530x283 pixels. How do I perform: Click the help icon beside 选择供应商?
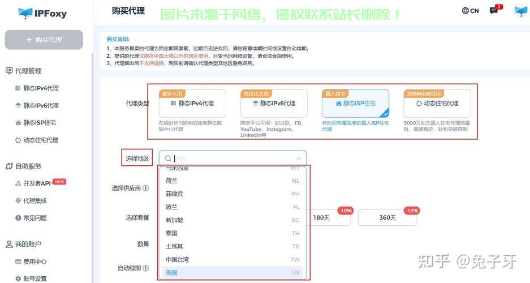146,188
